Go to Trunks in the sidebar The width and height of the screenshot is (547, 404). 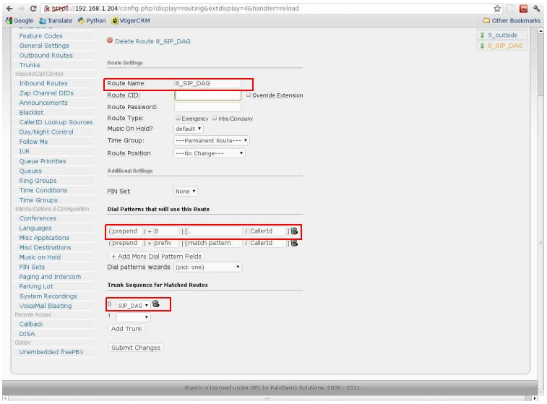point(30,65)
